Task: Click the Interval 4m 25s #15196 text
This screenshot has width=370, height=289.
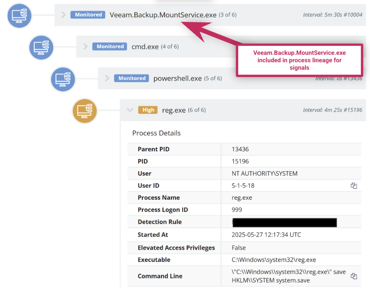Action: (333, 110)
